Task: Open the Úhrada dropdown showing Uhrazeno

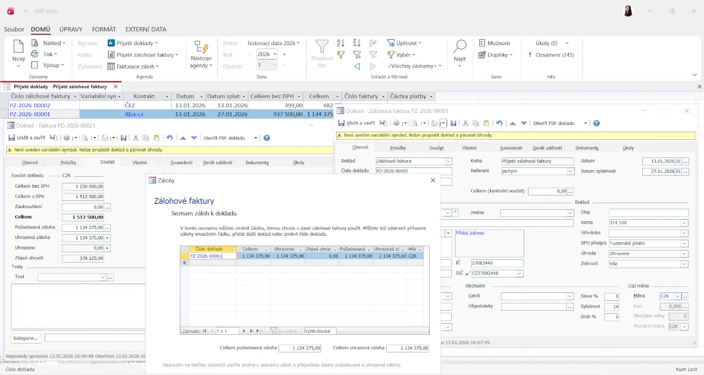Action: click(685, 254)
